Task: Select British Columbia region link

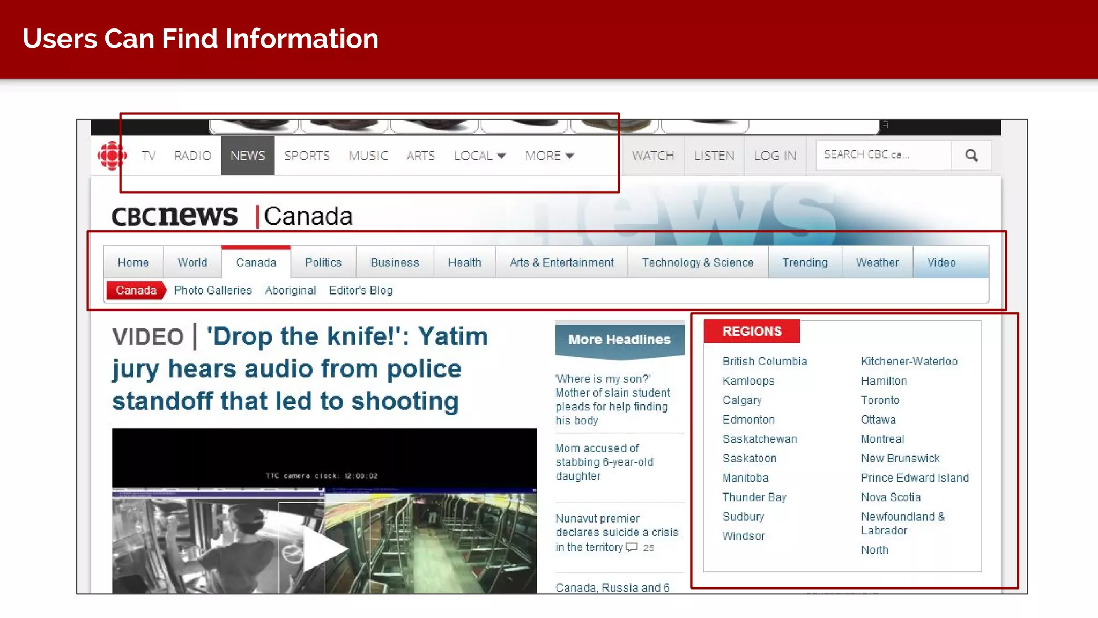Action: 765,362
